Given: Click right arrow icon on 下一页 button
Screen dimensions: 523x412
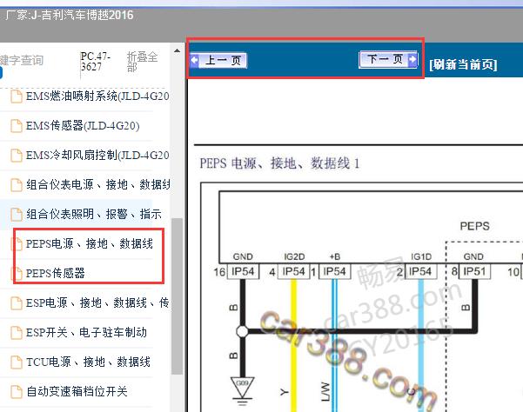Looking at the screenshot, I should tap(412, 60).
